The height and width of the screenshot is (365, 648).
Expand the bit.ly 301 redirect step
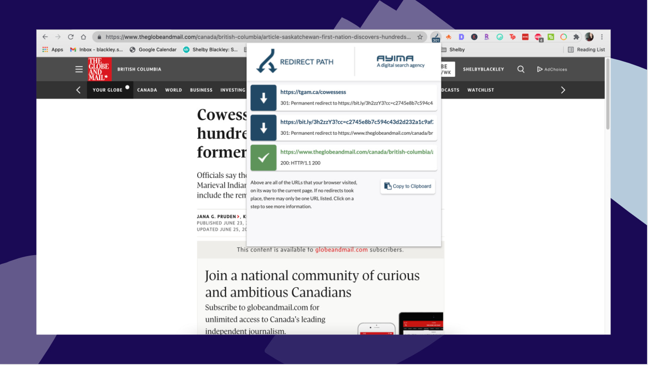(344, 128)
